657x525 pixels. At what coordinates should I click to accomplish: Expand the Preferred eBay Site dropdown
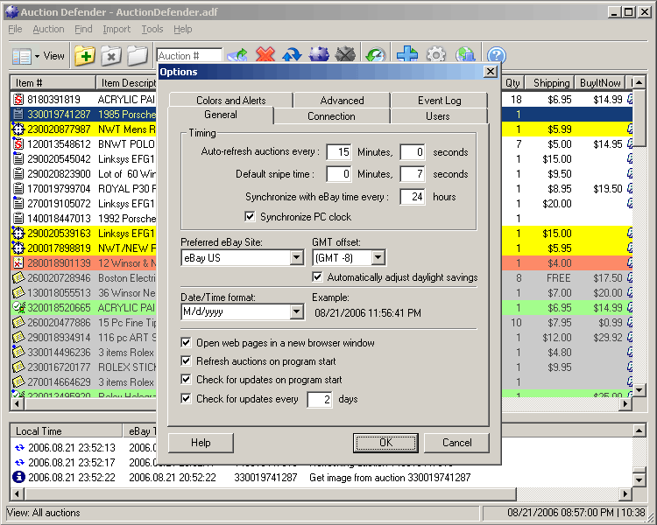click(x=295, y=258)
